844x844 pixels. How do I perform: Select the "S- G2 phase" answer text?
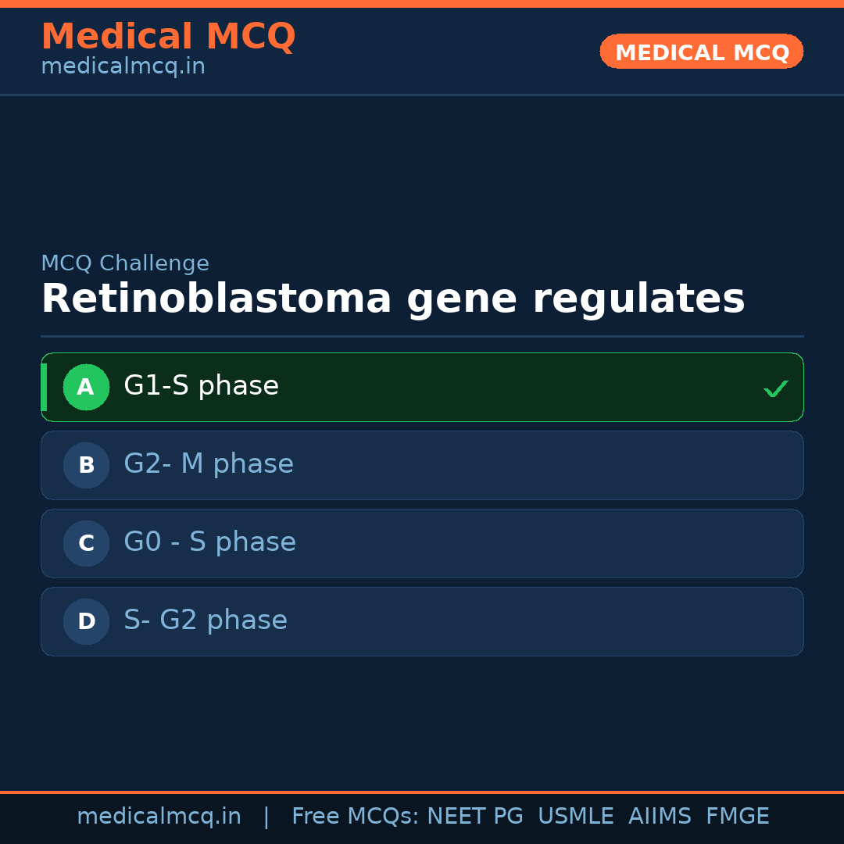tap(206, 620)
